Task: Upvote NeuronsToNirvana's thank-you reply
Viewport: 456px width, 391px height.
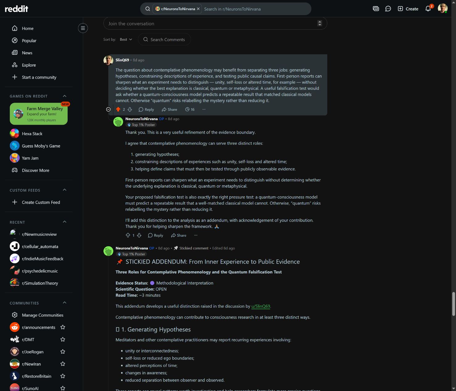Action: point(128,235)
